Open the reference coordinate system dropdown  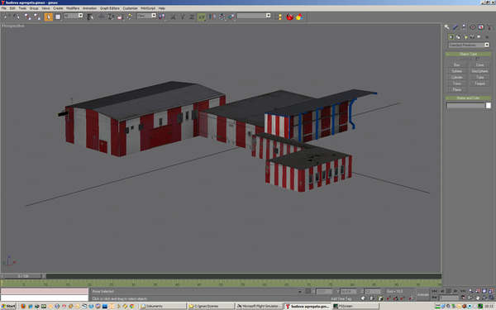pos(146,16)
